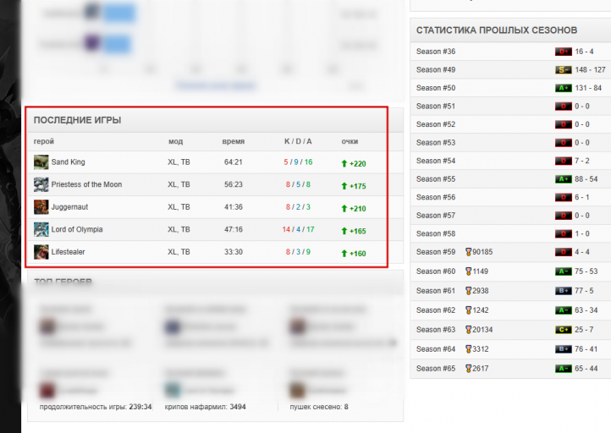611x433 pixels.
Task: Click the B+ rank badge for Season #61
Action: coord(563,291)
